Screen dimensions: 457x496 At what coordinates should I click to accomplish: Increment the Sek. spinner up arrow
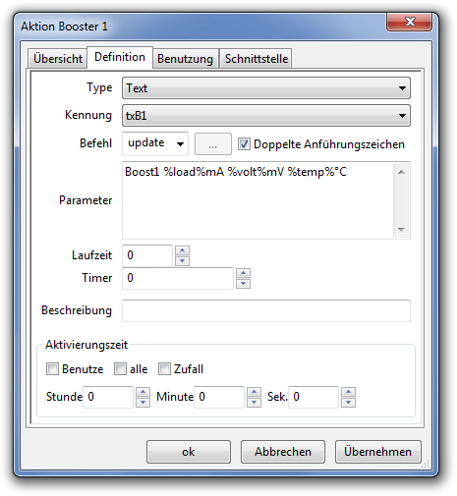(348, 392)
